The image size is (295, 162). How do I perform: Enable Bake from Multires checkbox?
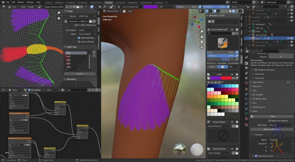[270, 121]
